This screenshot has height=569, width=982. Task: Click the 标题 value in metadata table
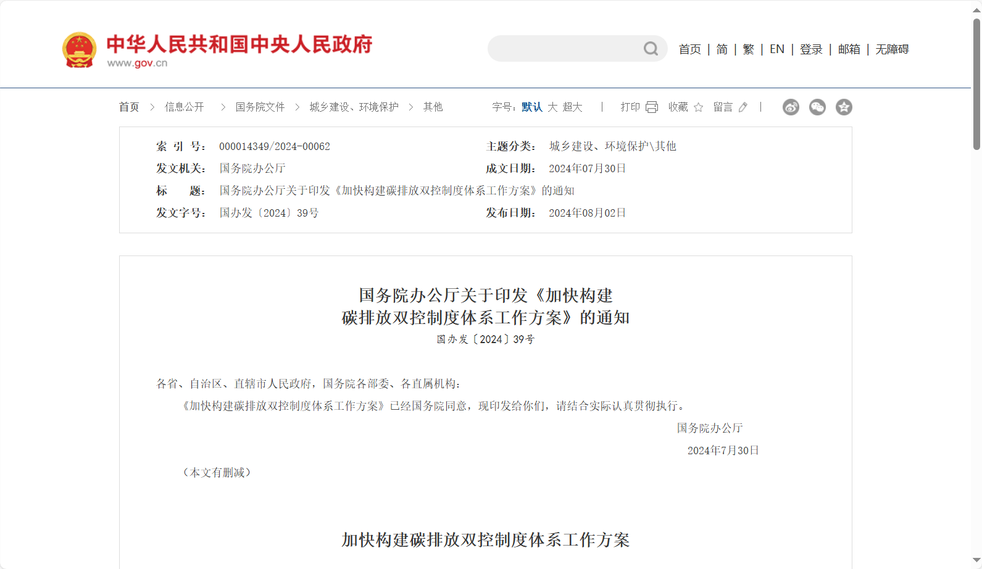[x=397, y=191]
